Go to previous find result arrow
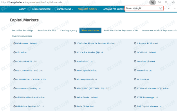This screenshot has height=111, width=177. [x=169, y=8]
